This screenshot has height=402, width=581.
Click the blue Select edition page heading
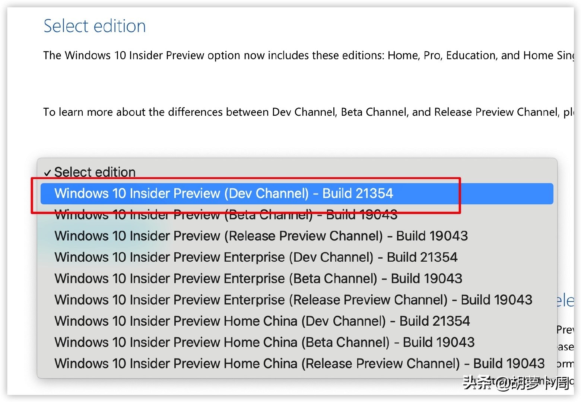[95, 26]
